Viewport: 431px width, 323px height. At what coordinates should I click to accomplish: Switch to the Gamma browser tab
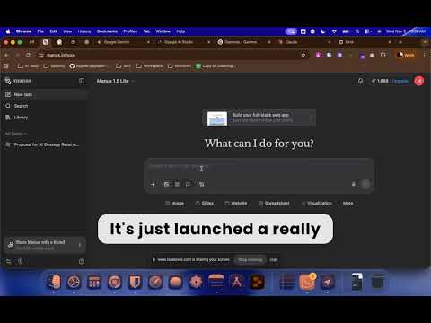tap(244, 42)
